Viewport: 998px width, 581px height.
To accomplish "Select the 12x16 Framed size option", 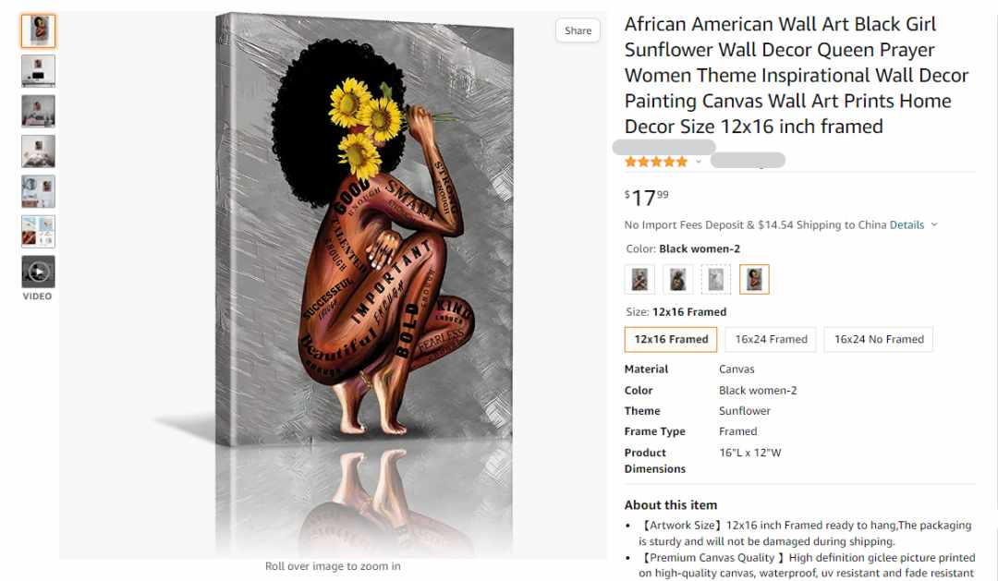I will point(671,339).
